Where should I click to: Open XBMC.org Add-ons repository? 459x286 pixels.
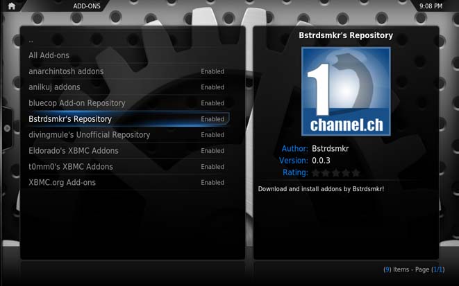pos(128,183)
